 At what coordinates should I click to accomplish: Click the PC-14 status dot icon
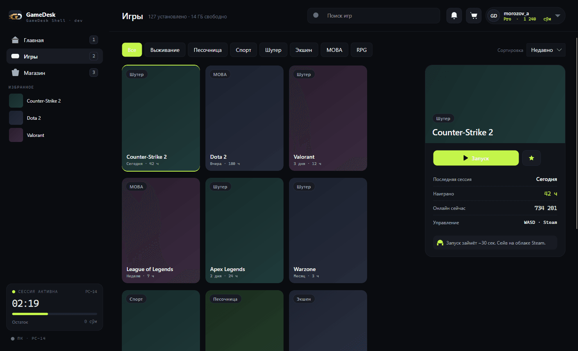(12, 339)
